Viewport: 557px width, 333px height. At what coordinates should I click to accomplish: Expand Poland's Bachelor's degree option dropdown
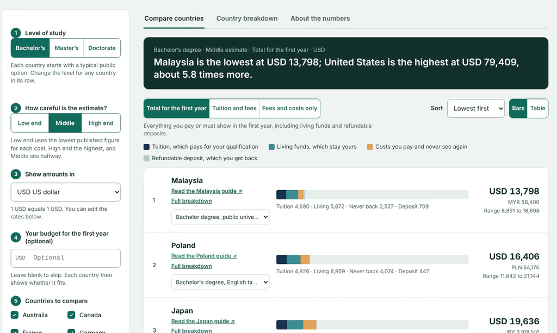[220, 282]
